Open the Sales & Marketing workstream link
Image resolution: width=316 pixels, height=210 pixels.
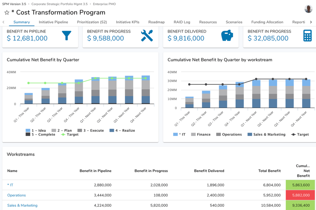coord(22,205)
